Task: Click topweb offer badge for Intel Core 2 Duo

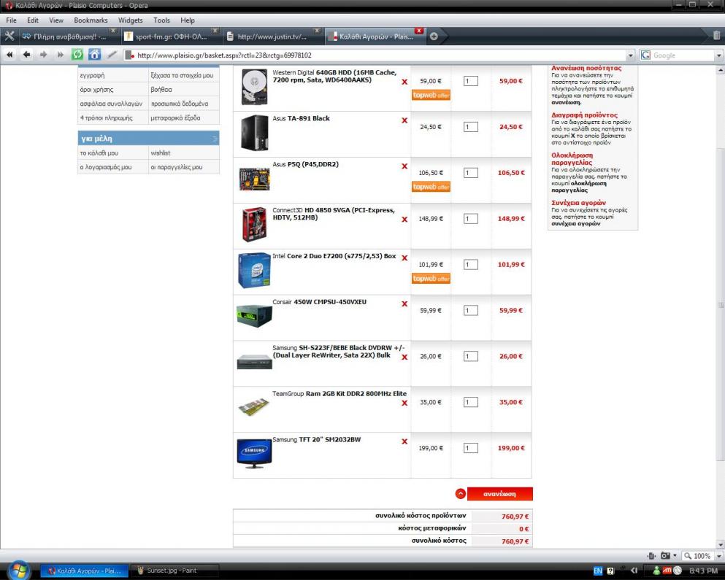Action: 431,279
